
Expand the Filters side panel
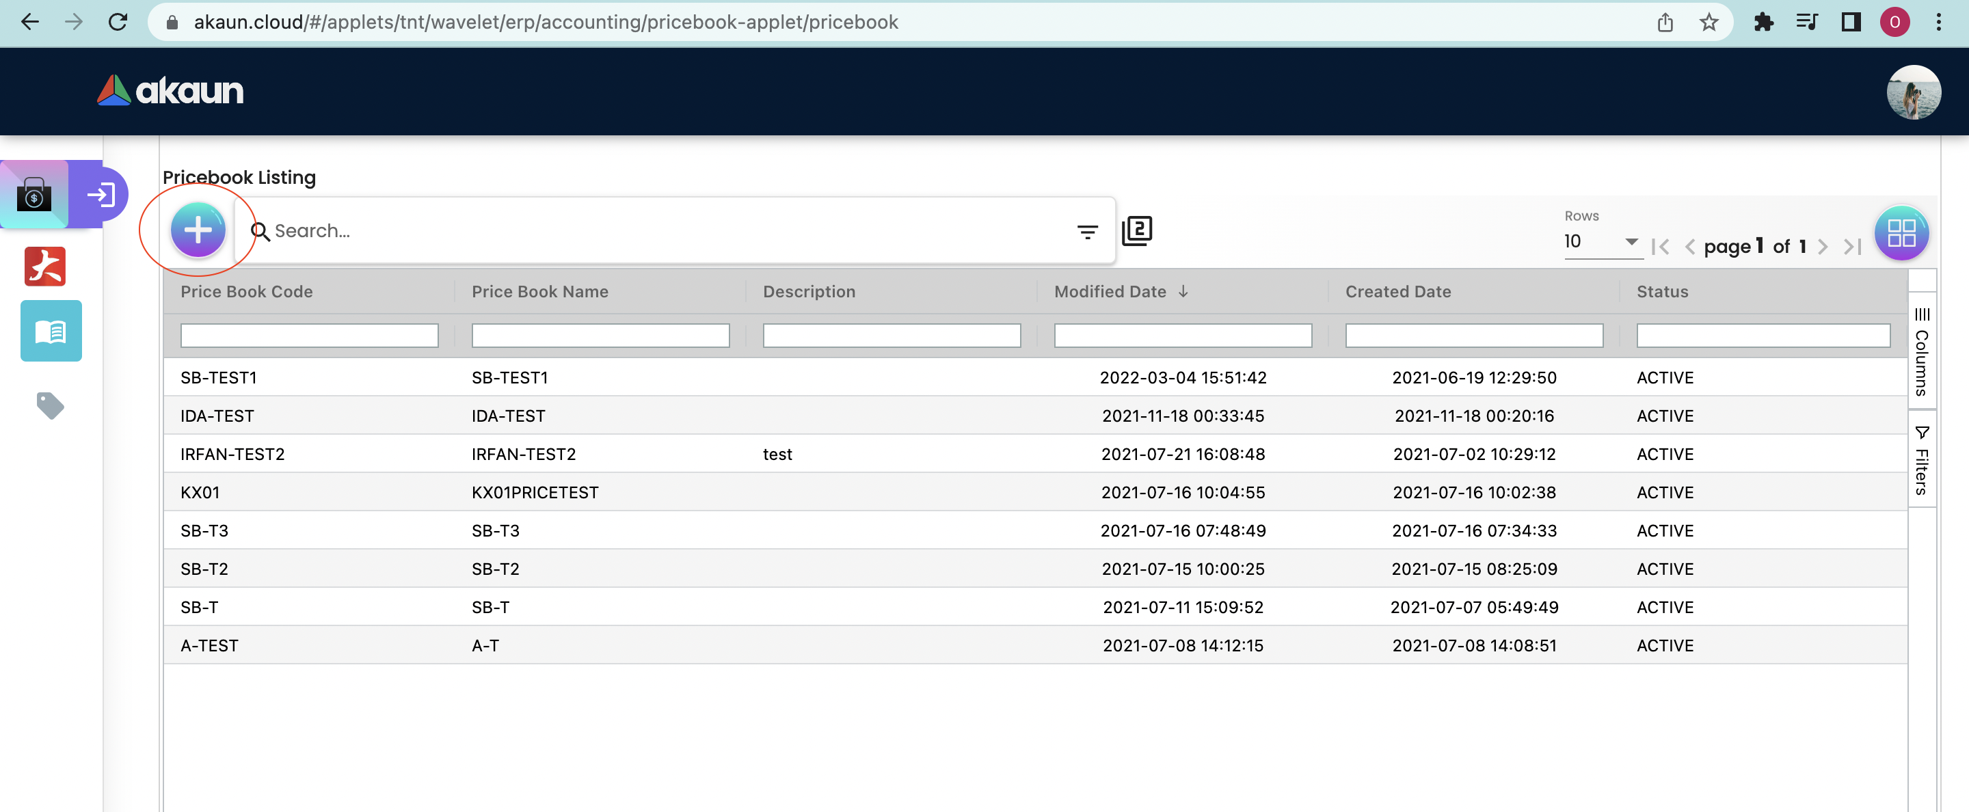(x=1922, y=461)
